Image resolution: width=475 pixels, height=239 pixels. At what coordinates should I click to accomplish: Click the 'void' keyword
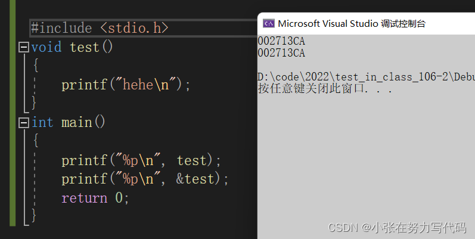(46, 47)
